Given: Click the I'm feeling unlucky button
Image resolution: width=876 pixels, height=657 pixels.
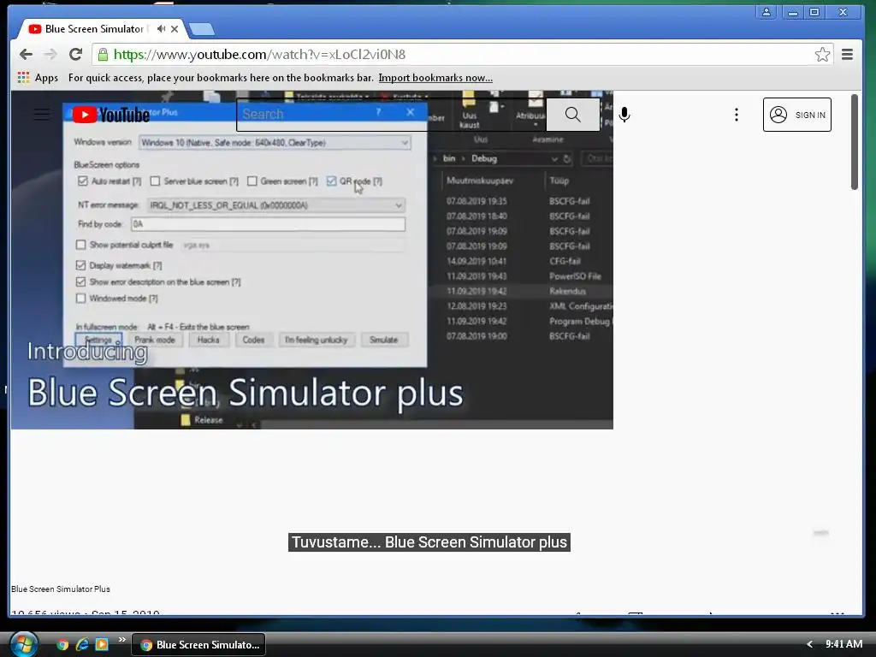Looking at the screenshot, I should [x=317, y=340].
